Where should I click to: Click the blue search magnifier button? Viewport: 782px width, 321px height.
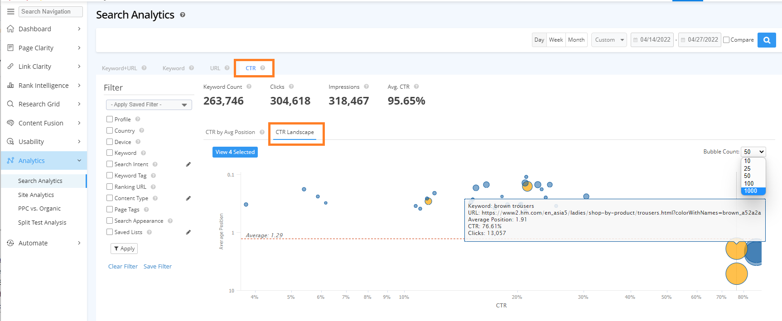[766, 40]
